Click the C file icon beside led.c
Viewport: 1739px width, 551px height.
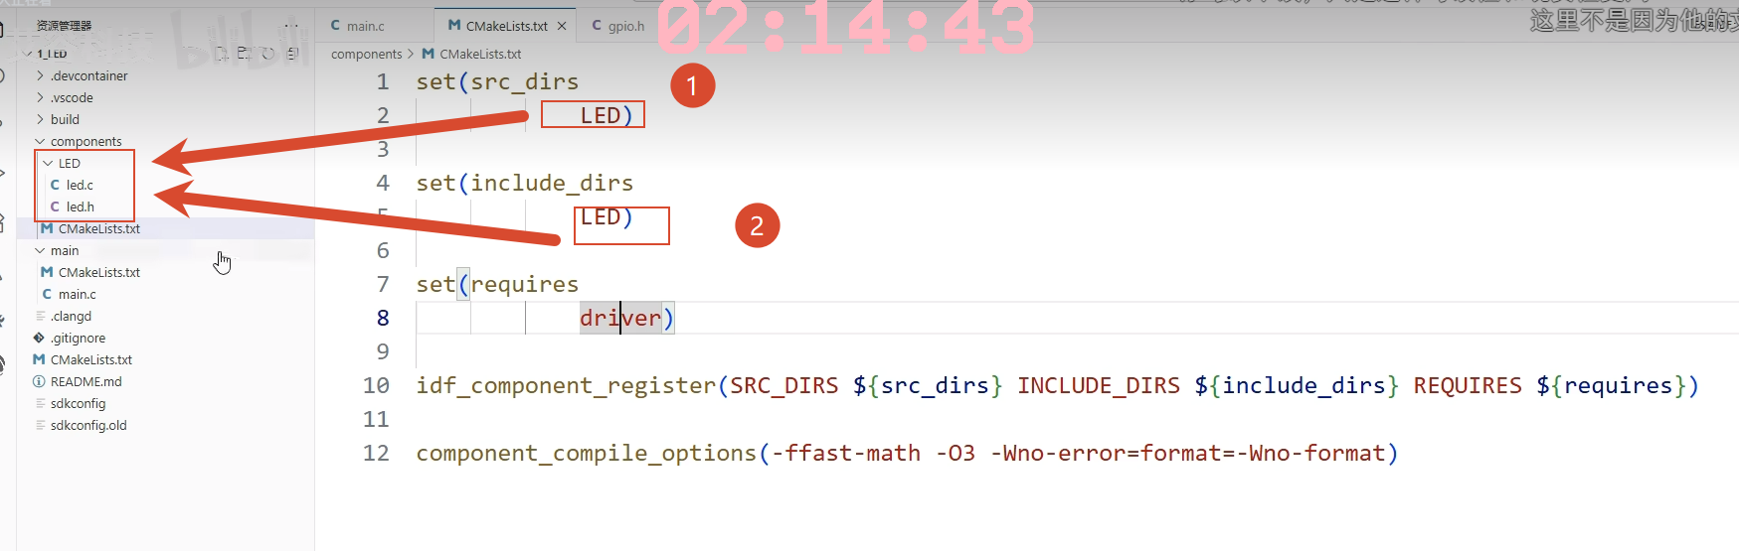pyautogui.click(x=56, y=185)
